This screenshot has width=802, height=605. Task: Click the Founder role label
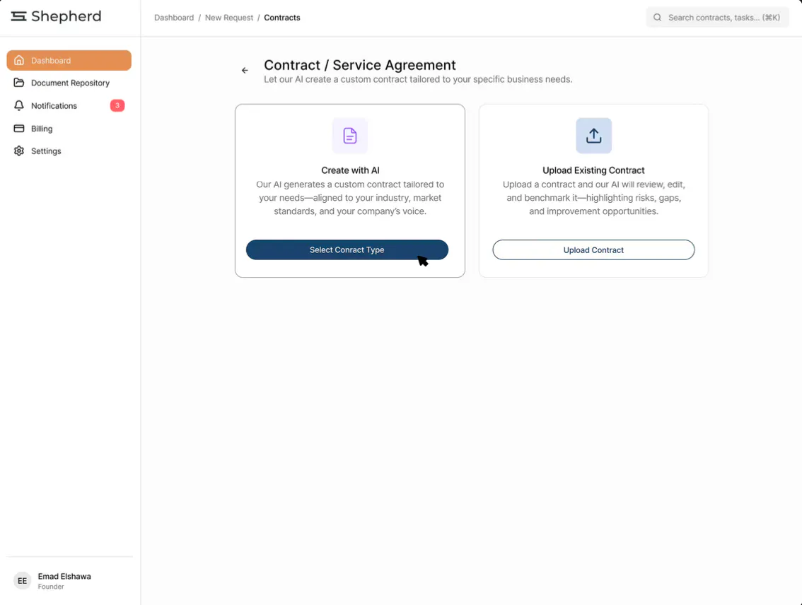(x=51, y=587)
